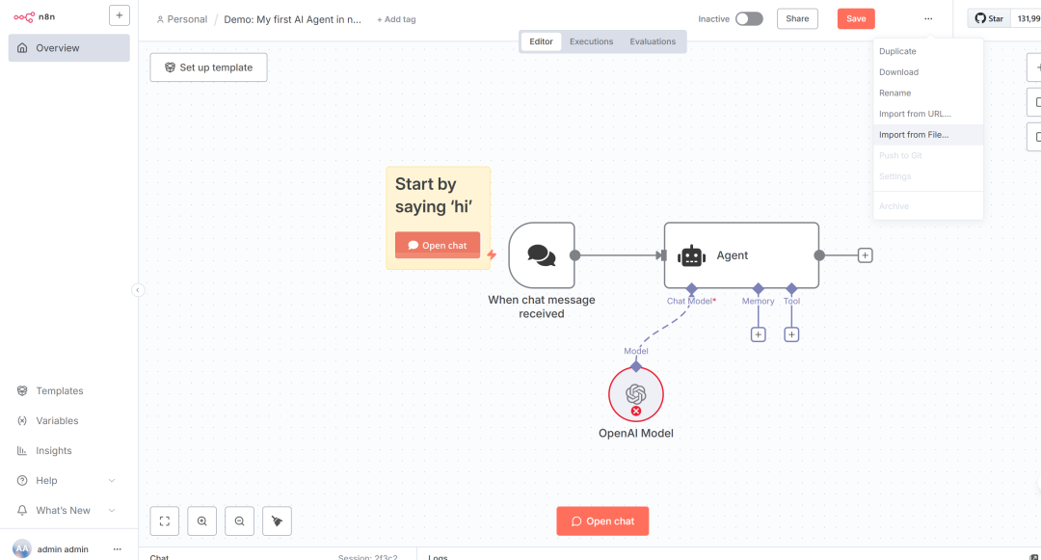This screenshot has width=1041, height=560.
Task: Select Duplicate from the menu
Action: (x=928, y=51)
